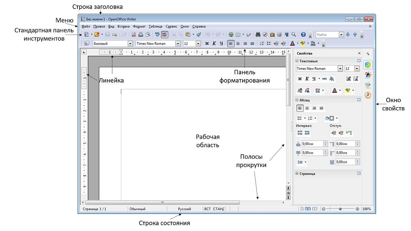Open the Gallery icon in standard toolbar
411x231 pixels.
point(273,35)
